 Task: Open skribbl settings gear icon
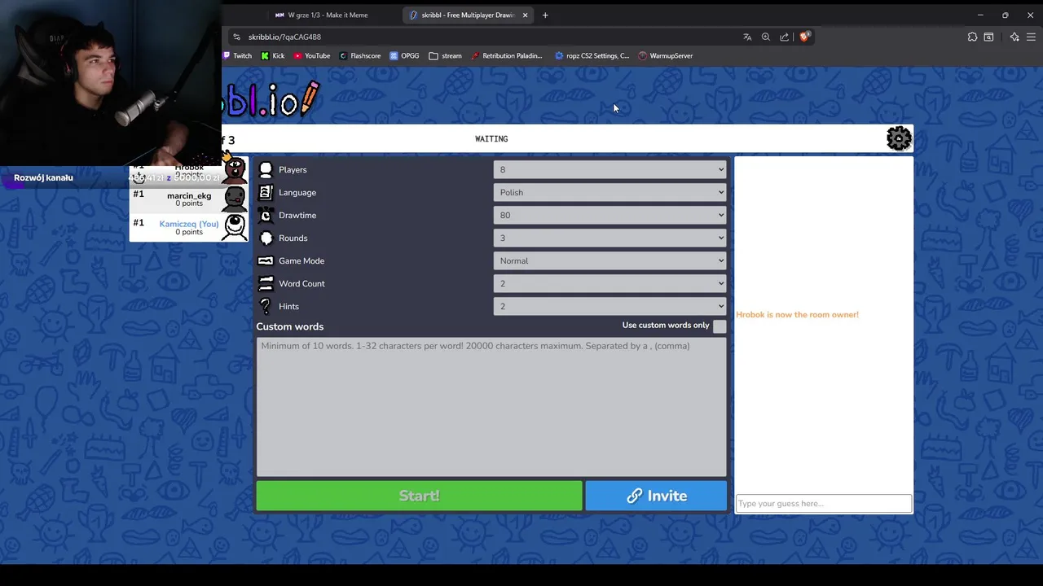pyautogui.click(x=899, y=138)
